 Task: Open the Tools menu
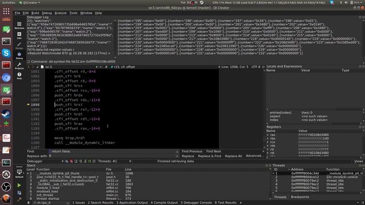74,13
